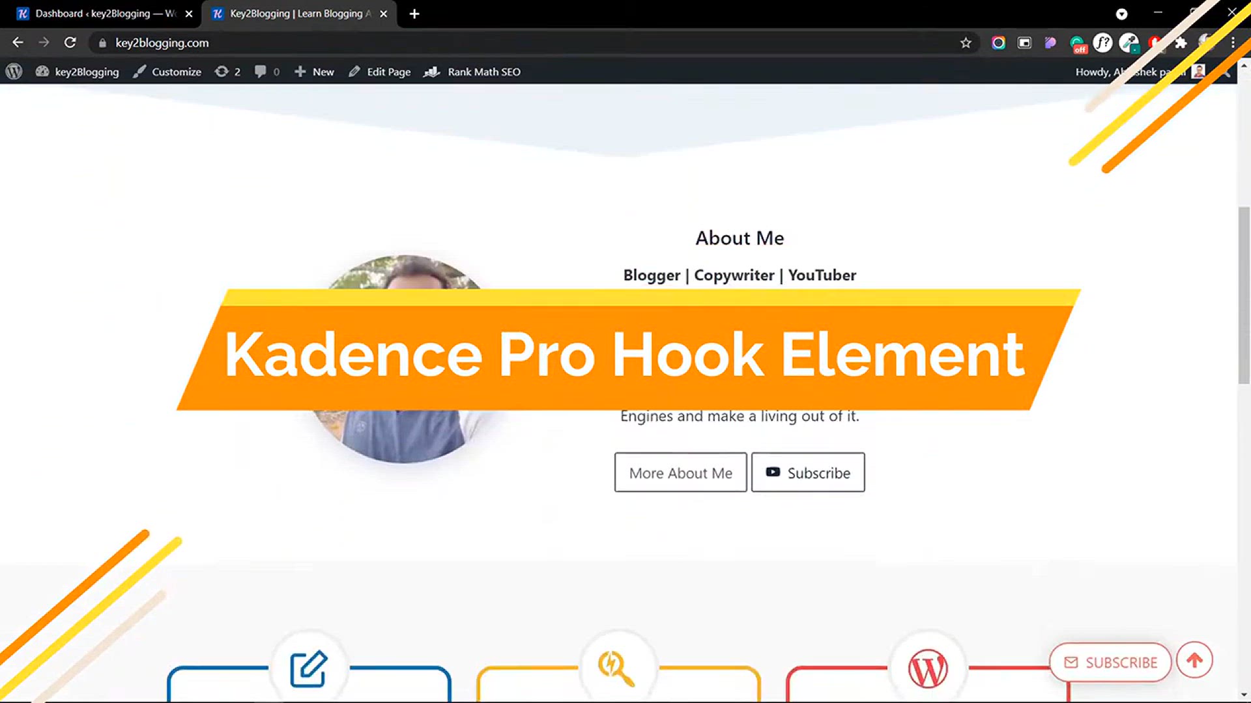1251x703 pixels.
Task: Open the Chrome extensions puzzle icon
Action: pos(1181,43)
